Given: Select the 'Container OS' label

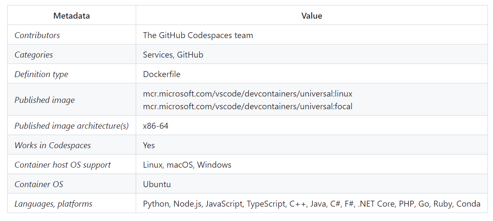Looking at the screenshot, I should tap(38, 185).
